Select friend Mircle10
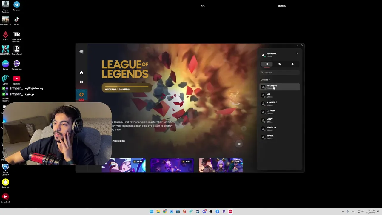Image resolution: width=382 pixels, height=215 pixels. point(280,129)
